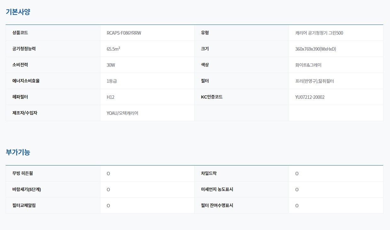Click the KC certification code YU07212-20002
Image resolution: width=390 pixels, height=230 pixels.
coord(310,97)
